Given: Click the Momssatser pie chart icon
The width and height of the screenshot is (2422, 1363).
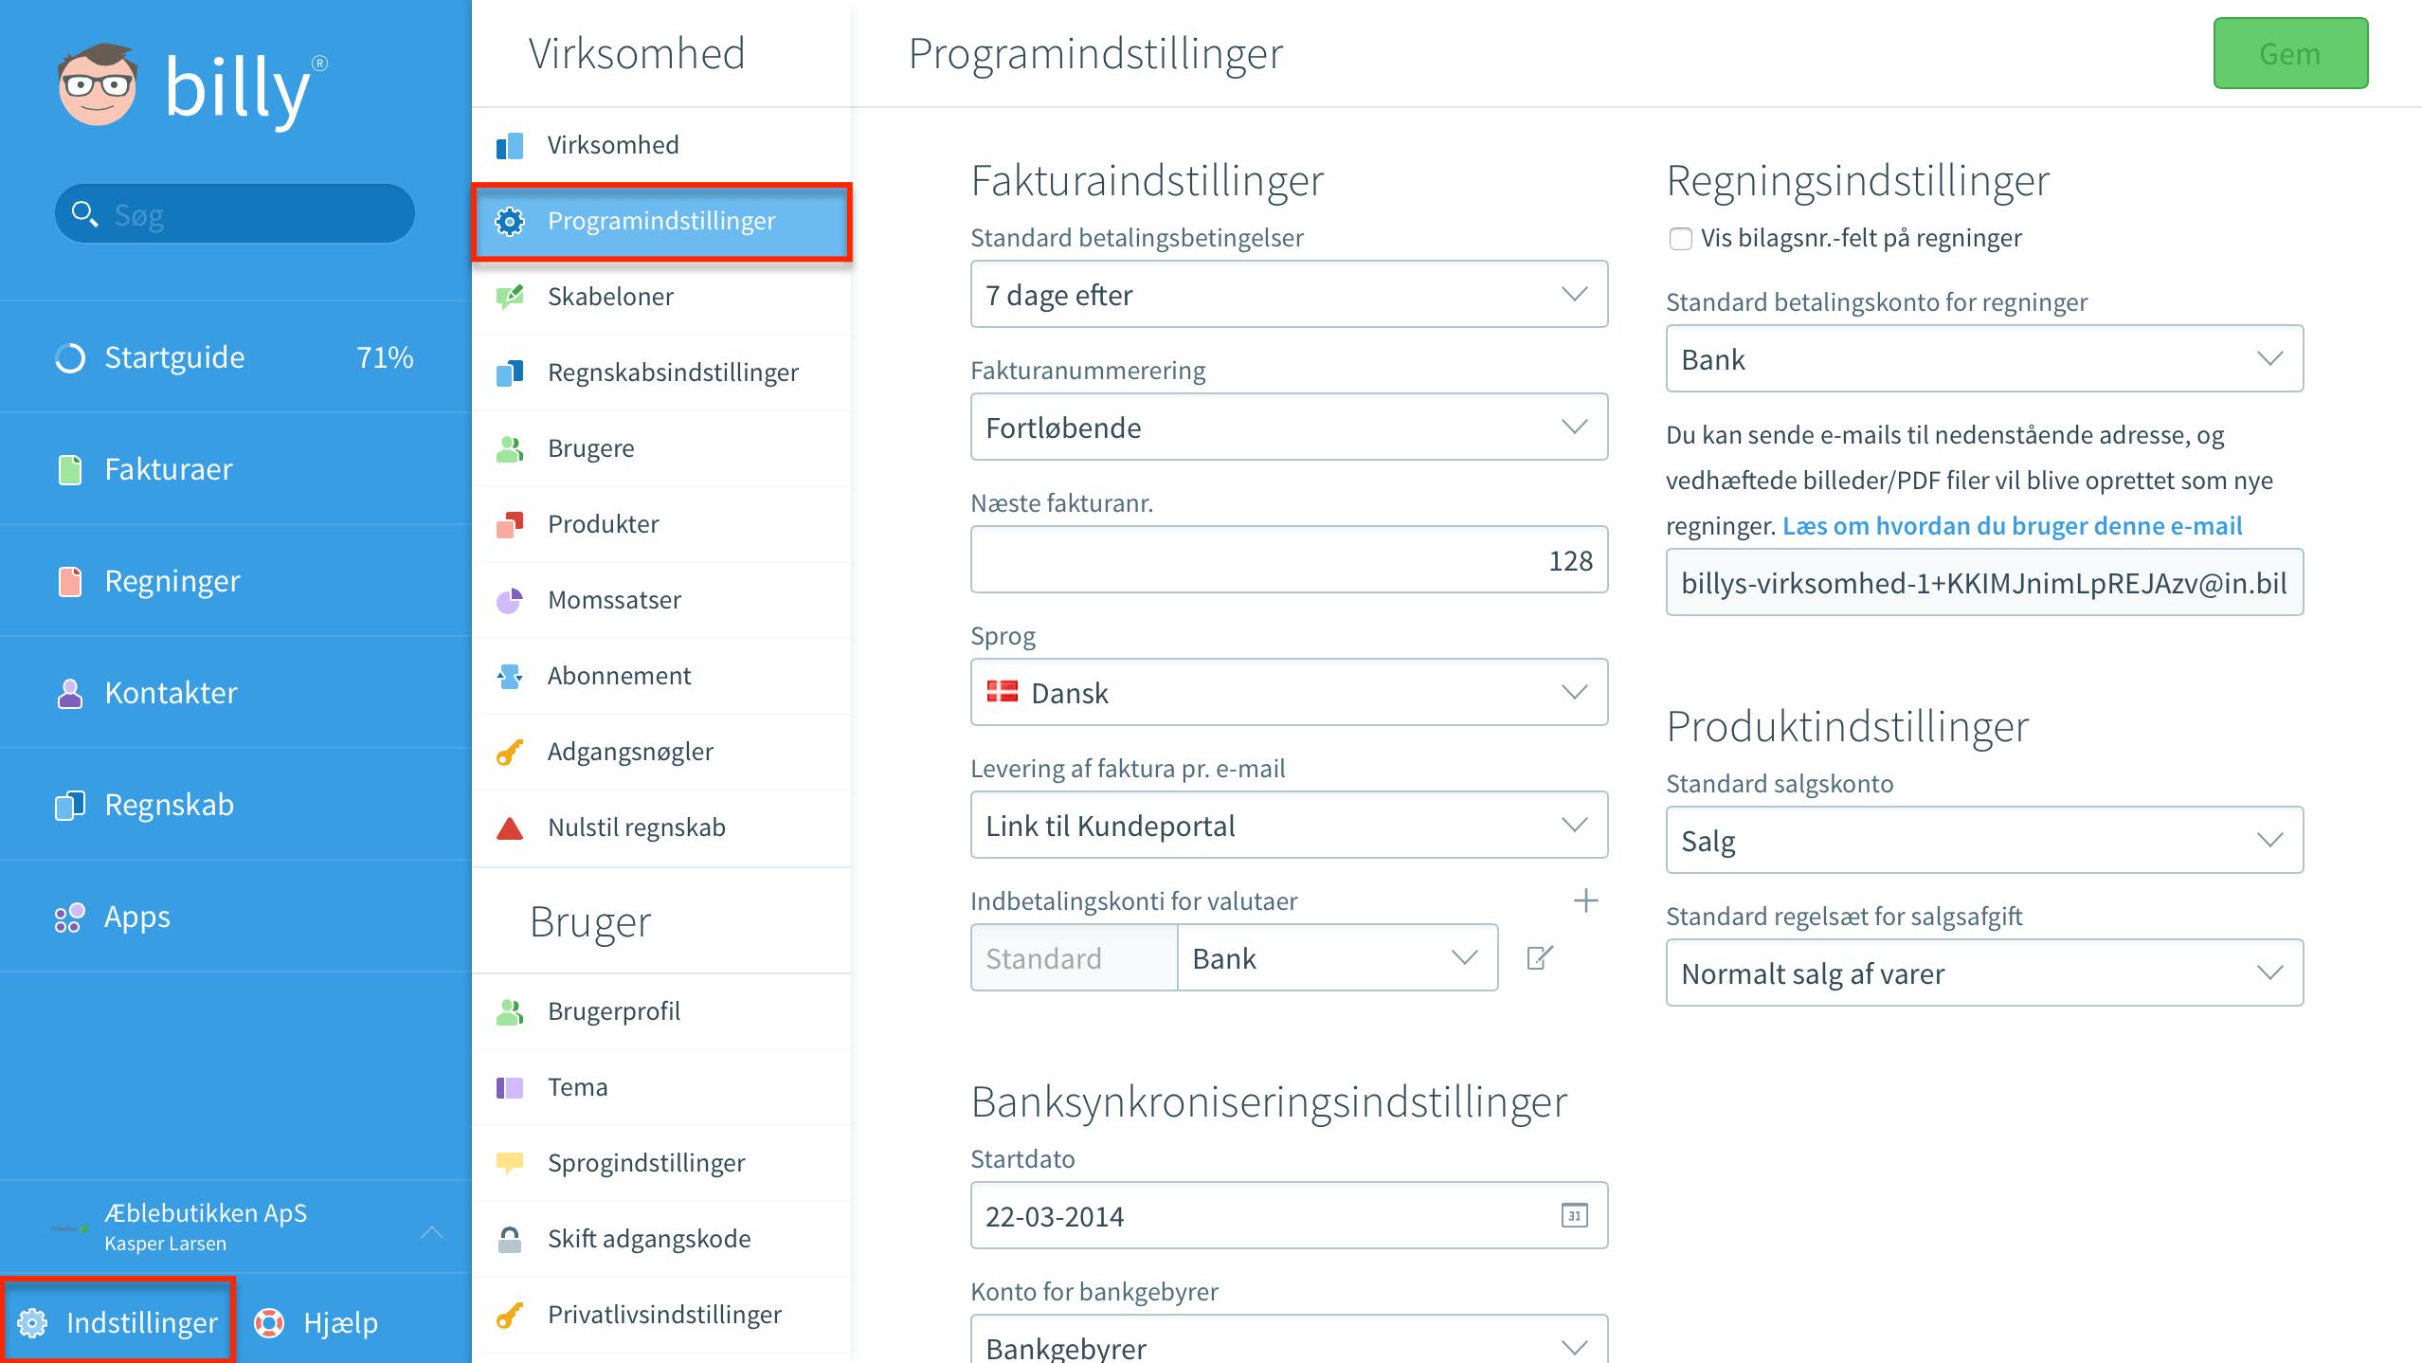Looking at the screenshot, I should (510, 600).
